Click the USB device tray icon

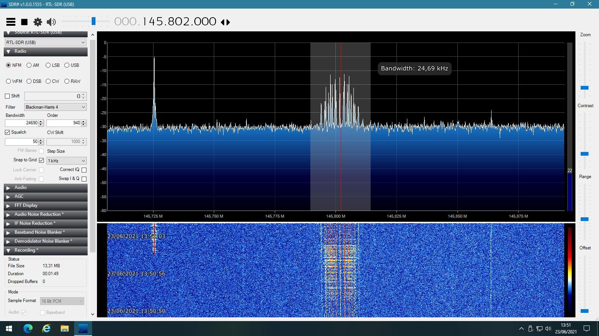point(530,329)
